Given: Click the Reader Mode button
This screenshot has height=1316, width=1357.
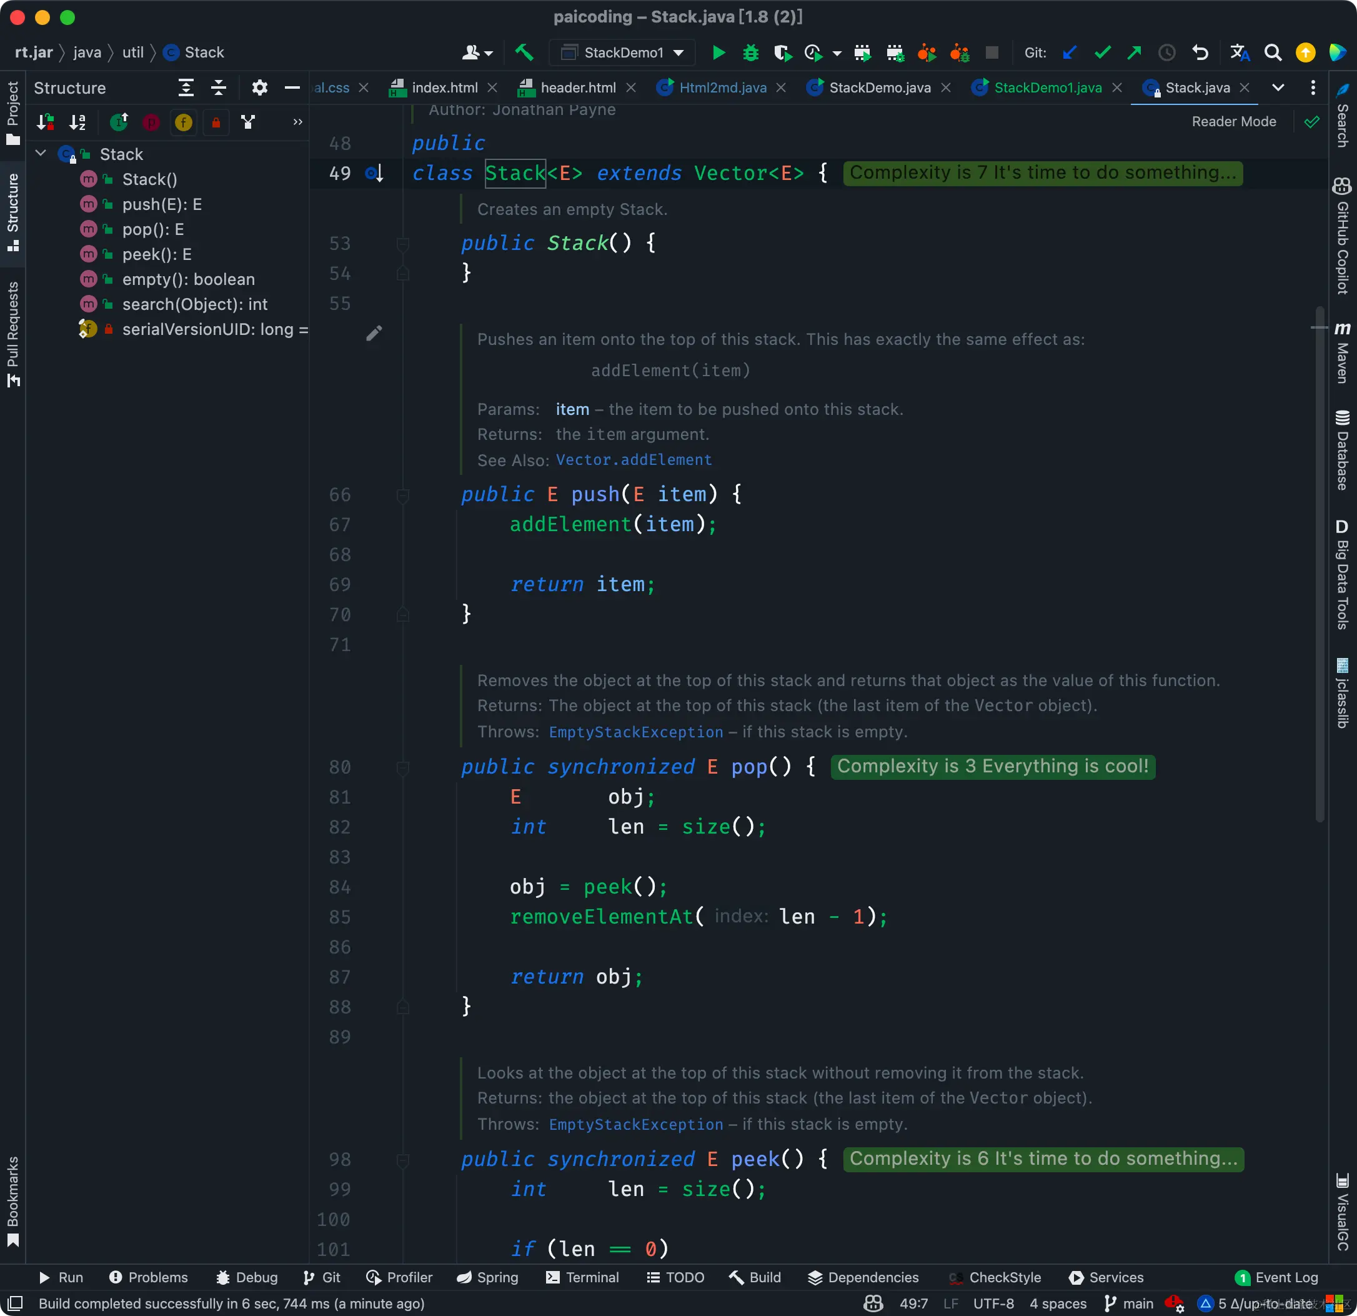Looking at the screenshot, I should (x=1234, y=122).
